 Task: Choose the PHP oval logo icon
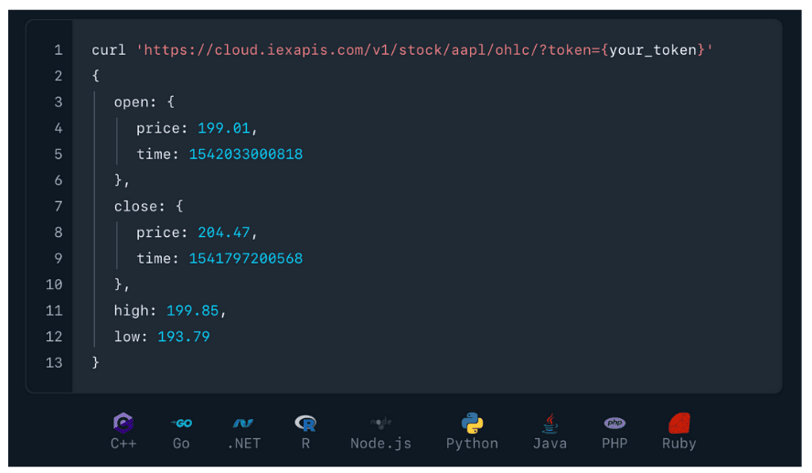click(x=614, y=423)
